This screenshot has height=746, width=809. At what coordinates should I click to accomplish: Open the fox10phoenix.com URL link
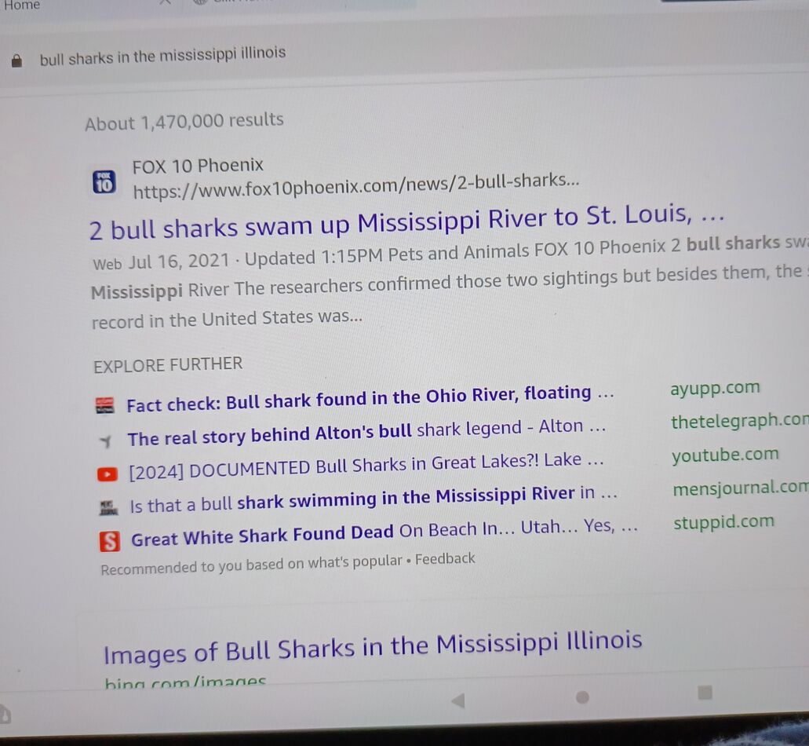pyautogui.click(x=356, y=186)
